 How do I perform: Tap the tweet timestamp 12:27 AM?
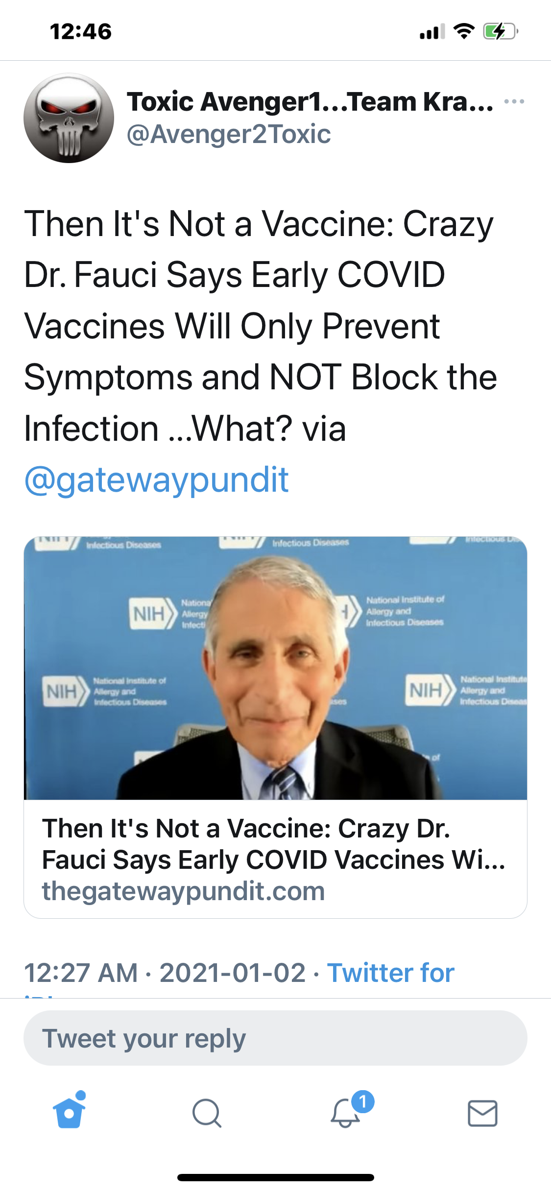click(x=81, y=973)
